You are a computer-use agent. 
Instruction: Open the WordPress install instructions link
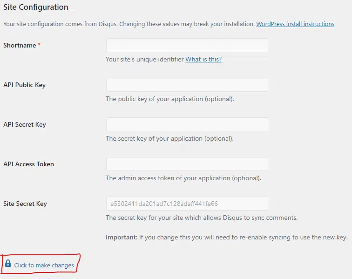(x=295, y=24)
